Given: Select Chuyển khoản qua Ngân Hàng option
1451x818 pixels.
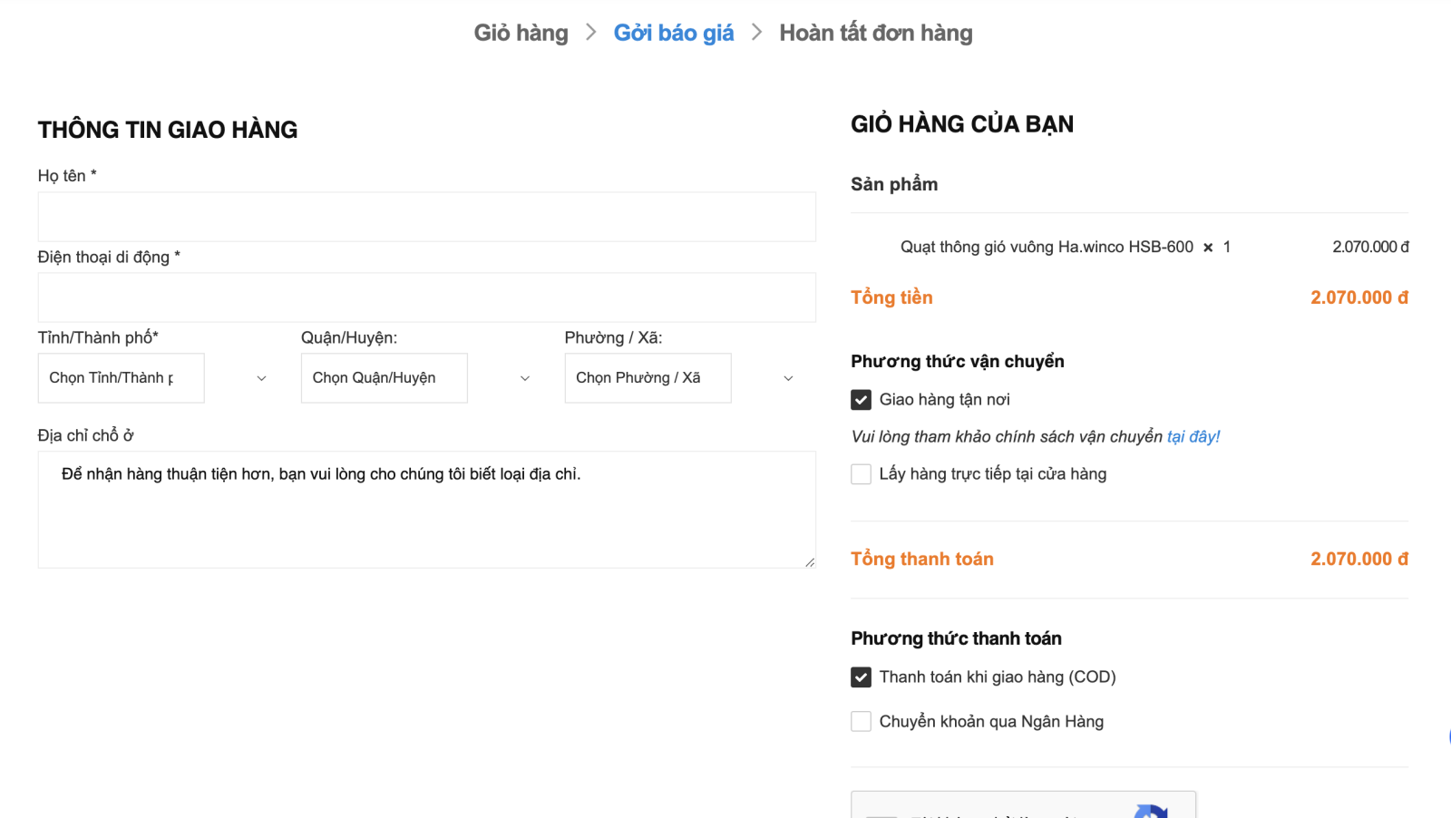Looking at the screenshot, I should pos(861,722).
